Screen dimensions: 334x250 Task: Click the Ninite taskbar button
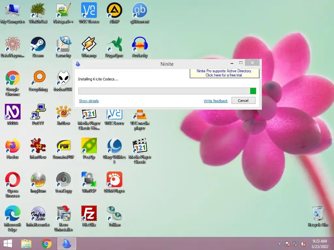point(67,243)
